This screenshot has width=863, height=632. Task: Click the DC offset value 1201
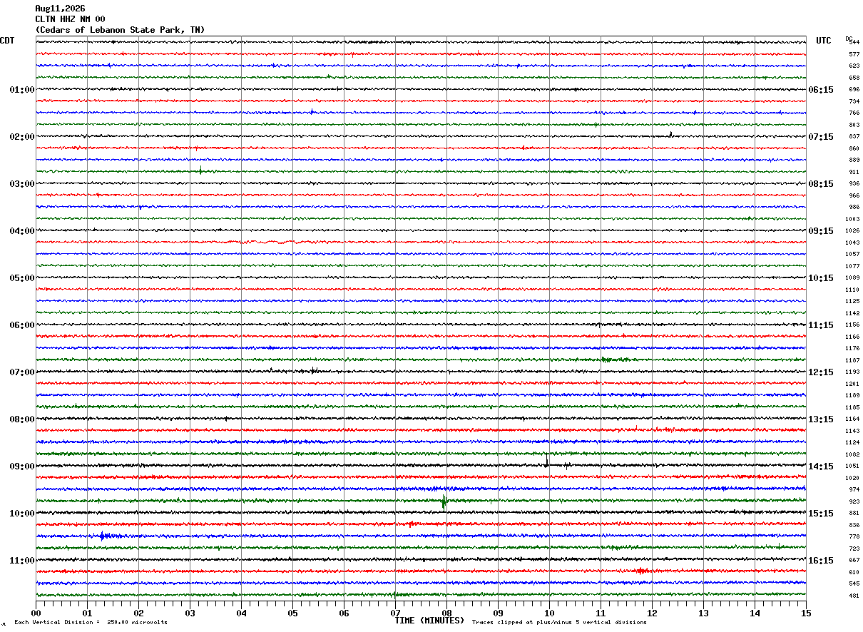[x=852, y=384]
